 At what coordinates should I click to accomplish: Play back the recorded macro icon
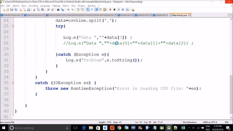(x=119, y=10)
